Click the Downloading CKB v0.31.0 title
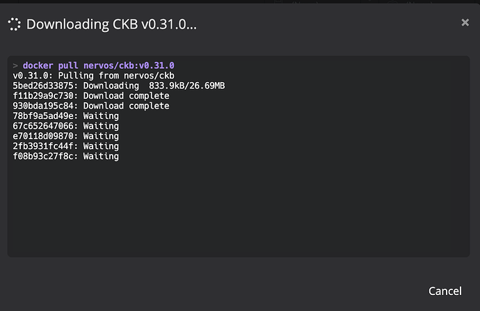Viewport: 480px width, 311px height. 111,24
